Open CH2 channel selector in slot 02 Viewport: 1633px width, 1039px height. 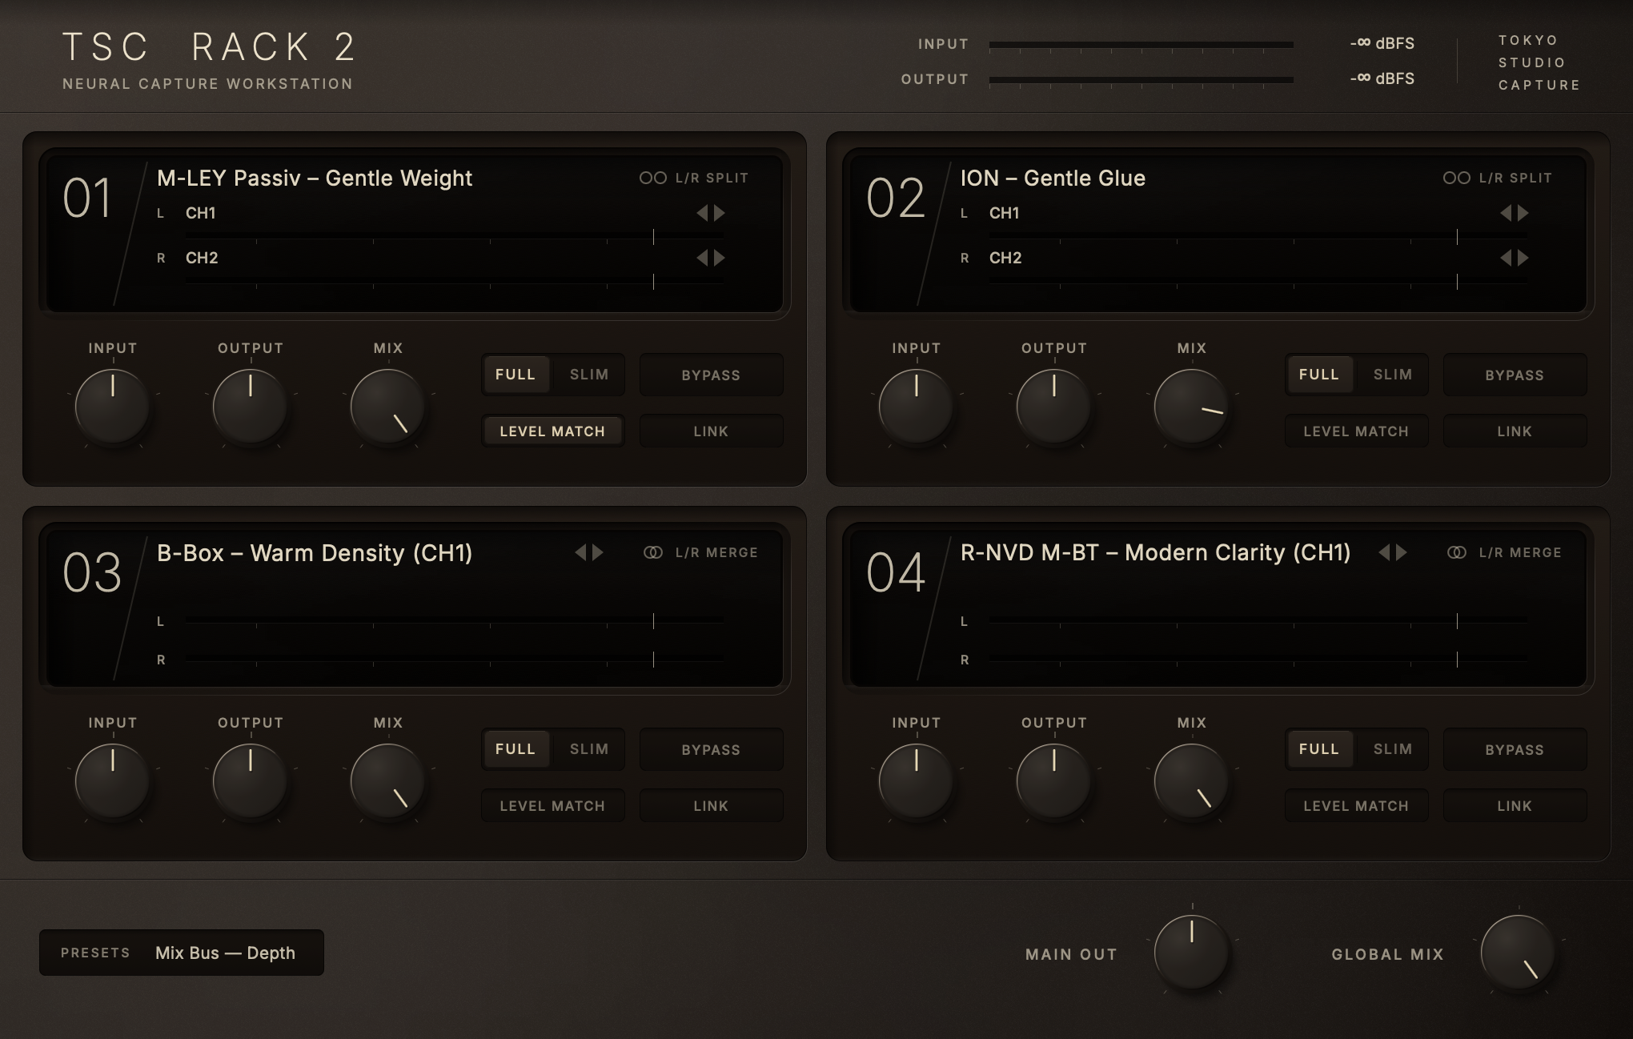point(1005,258)
